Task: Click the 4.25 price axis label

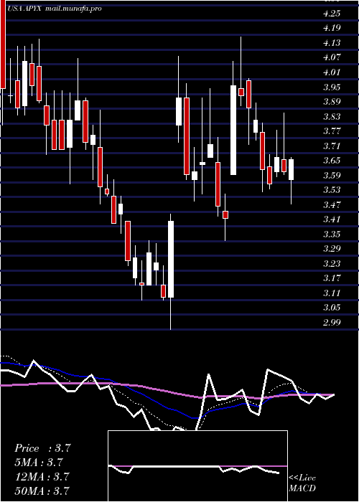Action: (332, 13)
